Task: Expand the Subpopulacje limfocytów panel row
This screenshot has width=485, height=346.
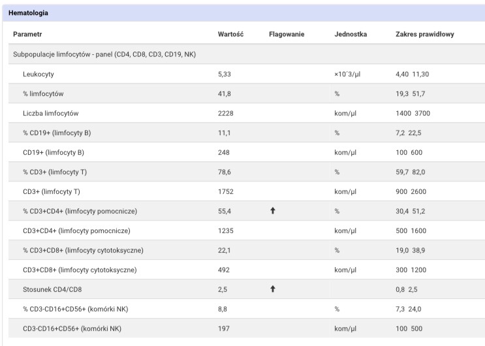Action: (x=104, y=54)
